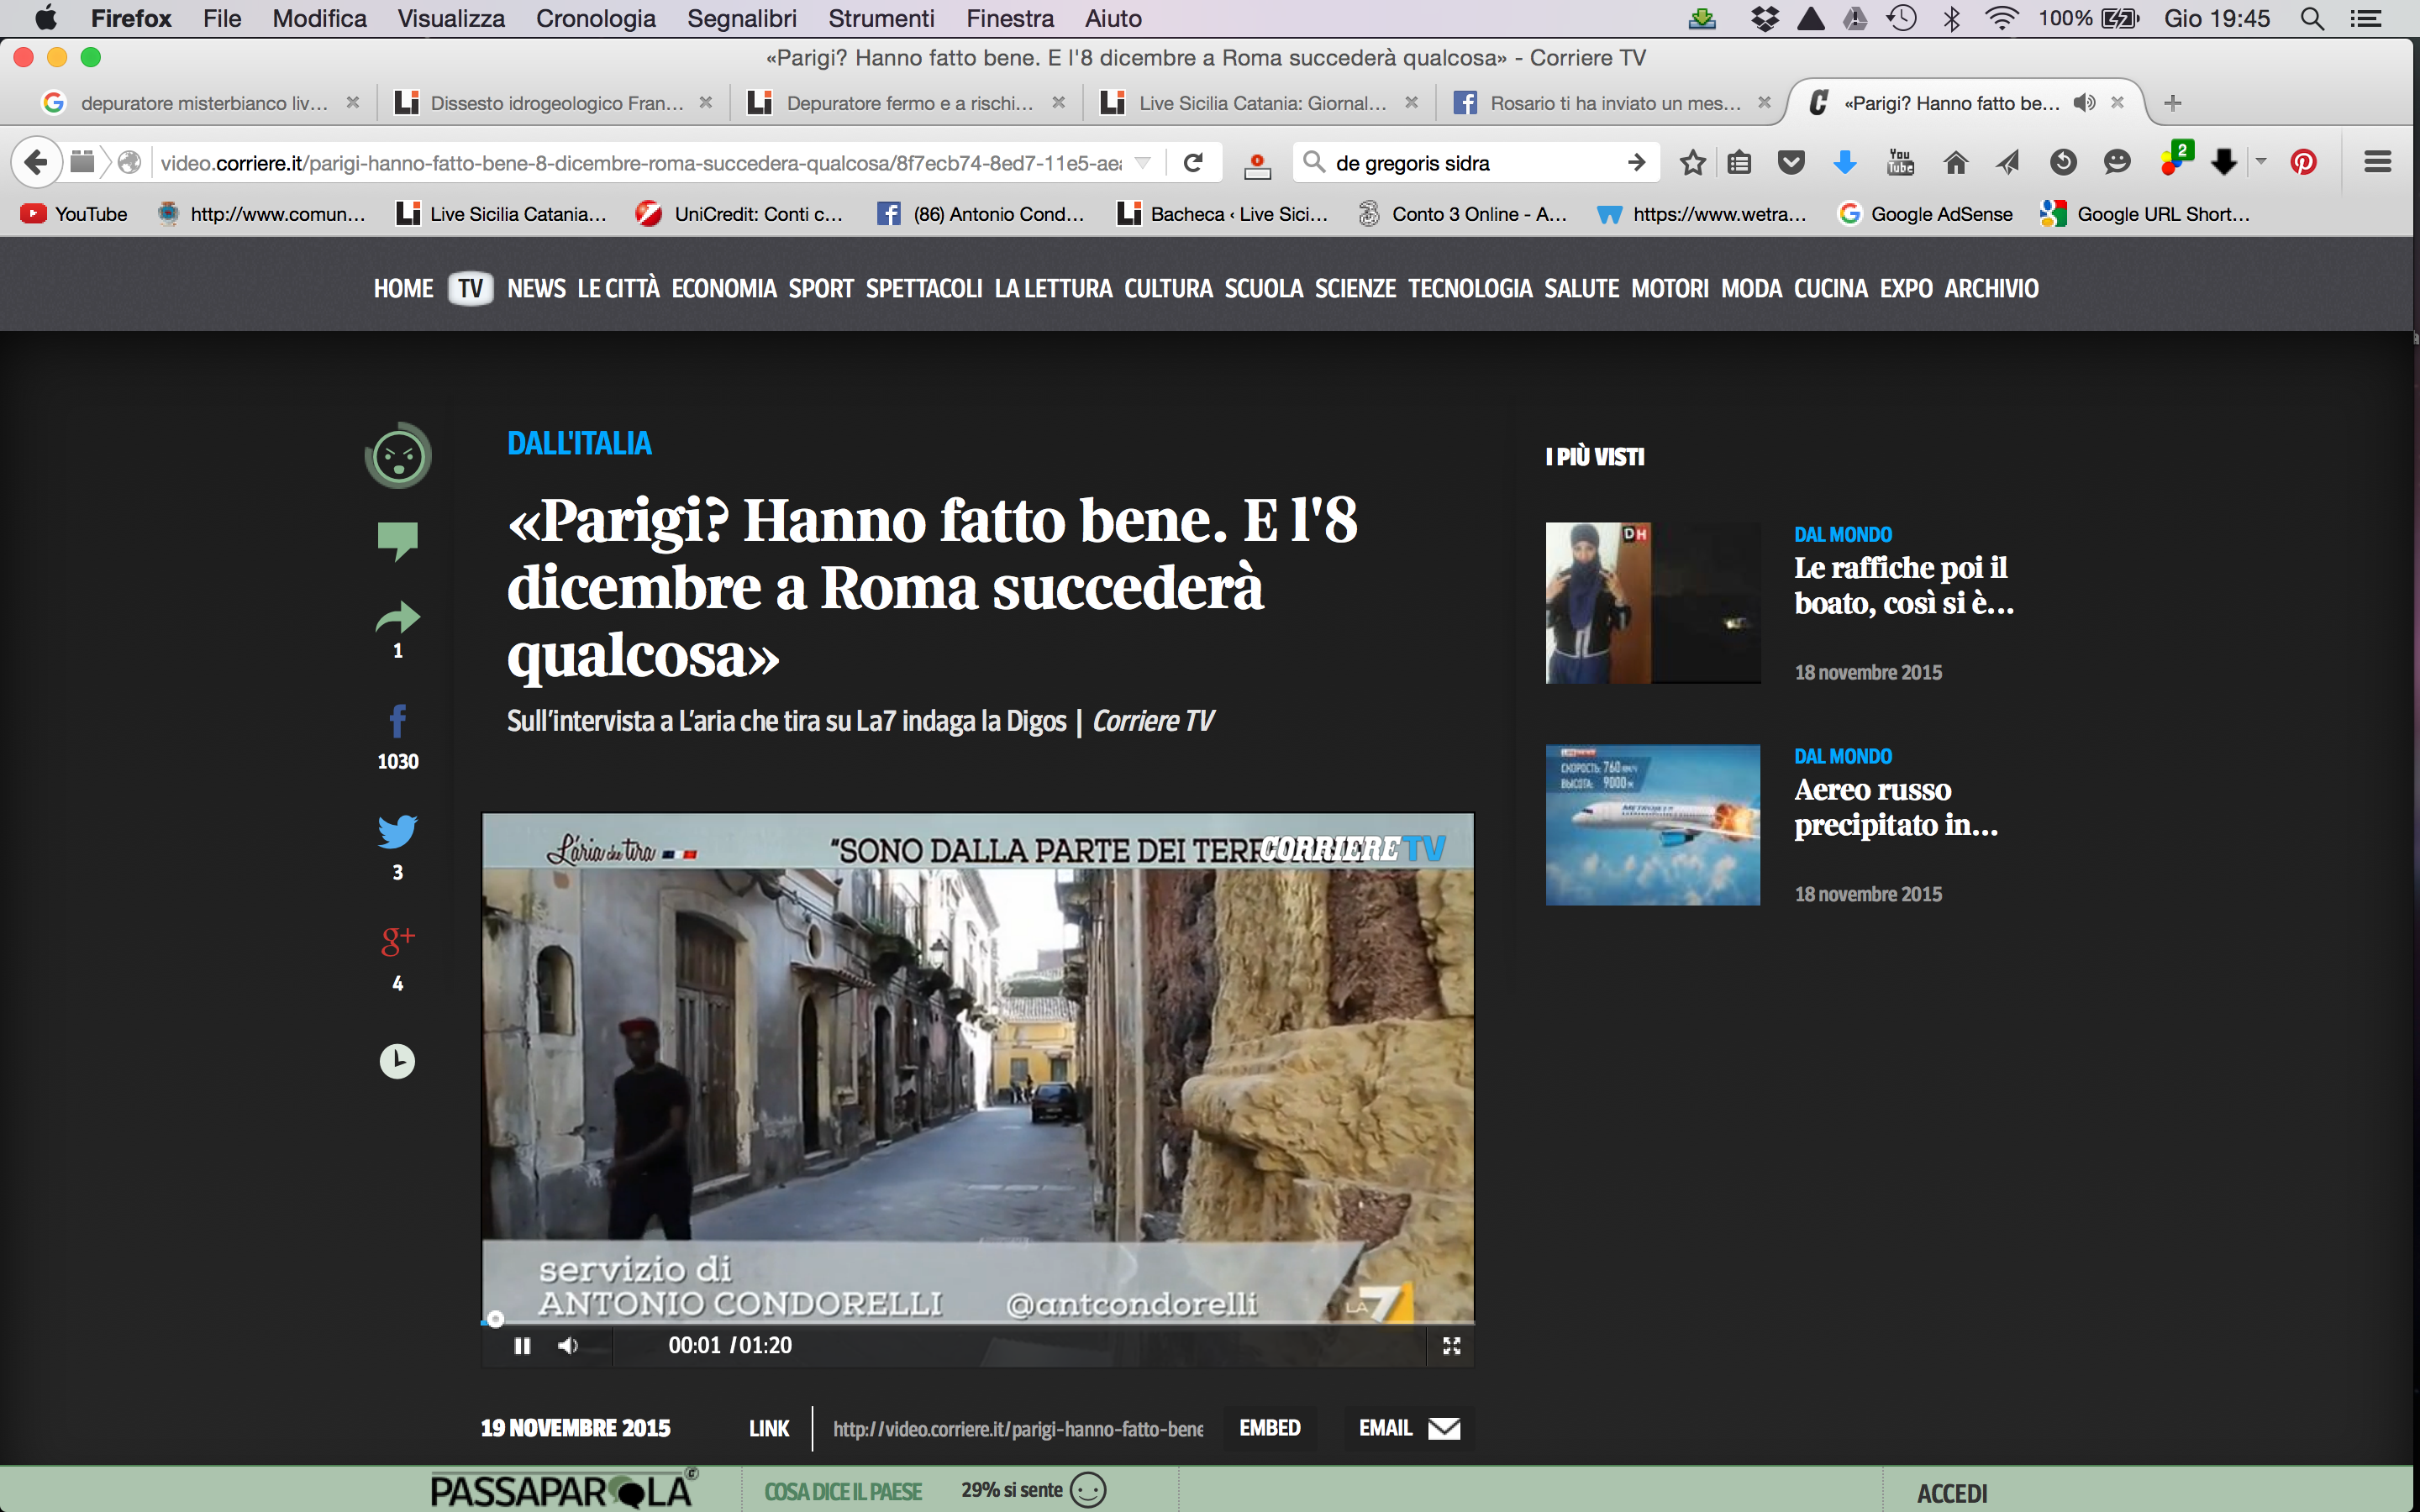Click the Facebook share icon in sidebar
This screenshot has width=2420, height=1512.
[397, 721]
